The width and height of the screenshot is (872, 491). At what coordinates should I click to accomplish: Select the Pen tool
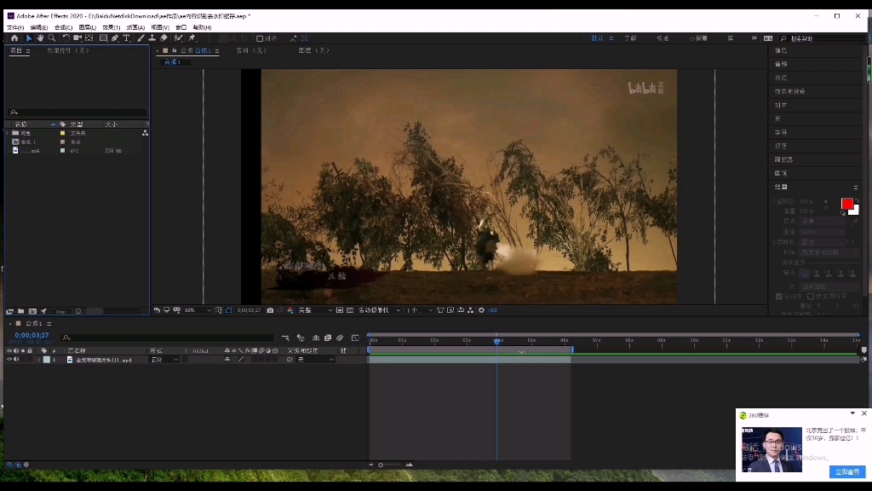115,38
